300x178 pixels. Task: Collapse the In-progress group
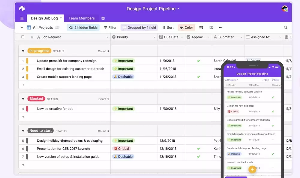point(23,51)
